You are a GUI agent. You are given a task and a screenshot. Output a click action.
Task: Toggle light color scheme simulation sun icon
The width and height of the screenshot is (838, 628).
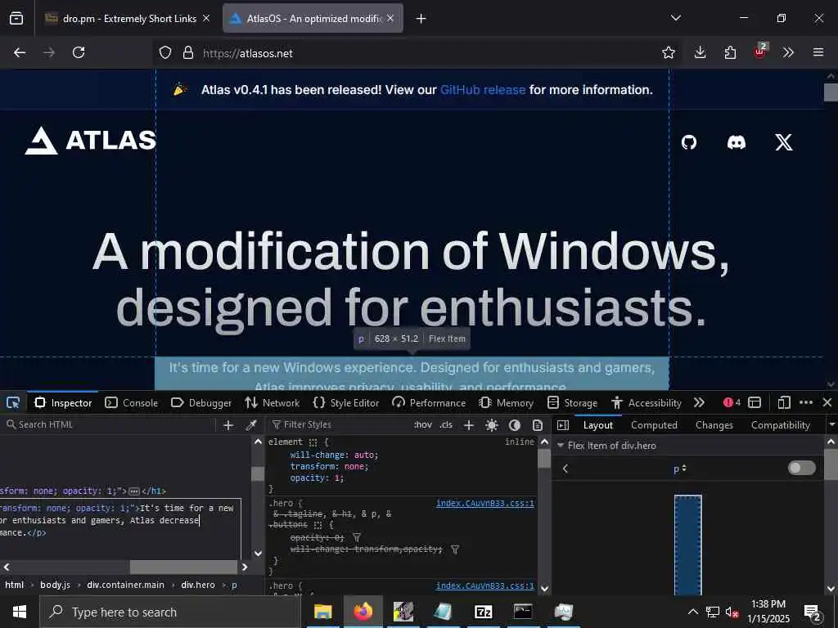(x=492, y=425)
